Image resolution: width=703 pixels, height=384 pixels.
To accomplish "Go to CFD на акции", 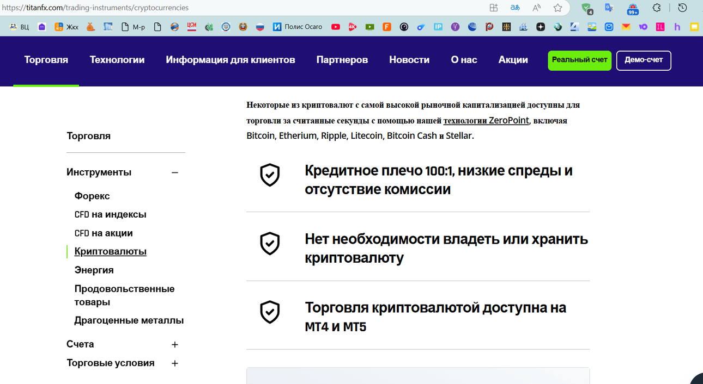I will click(x=104, y=233).
